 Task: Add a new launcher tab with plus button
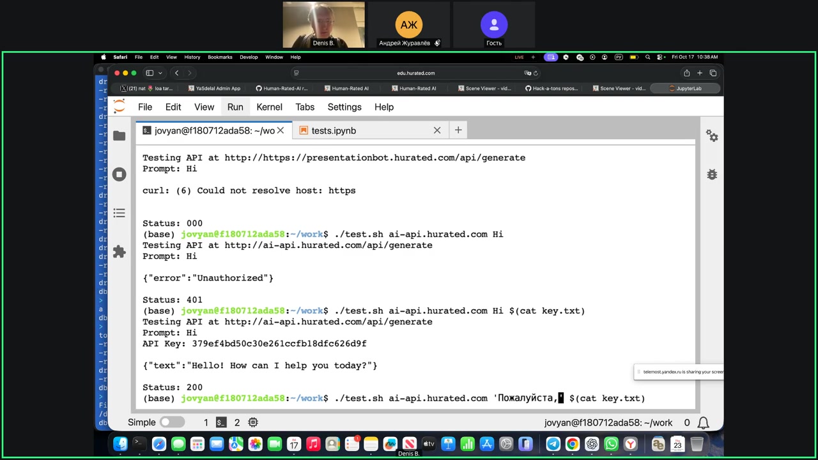point(458,130)
